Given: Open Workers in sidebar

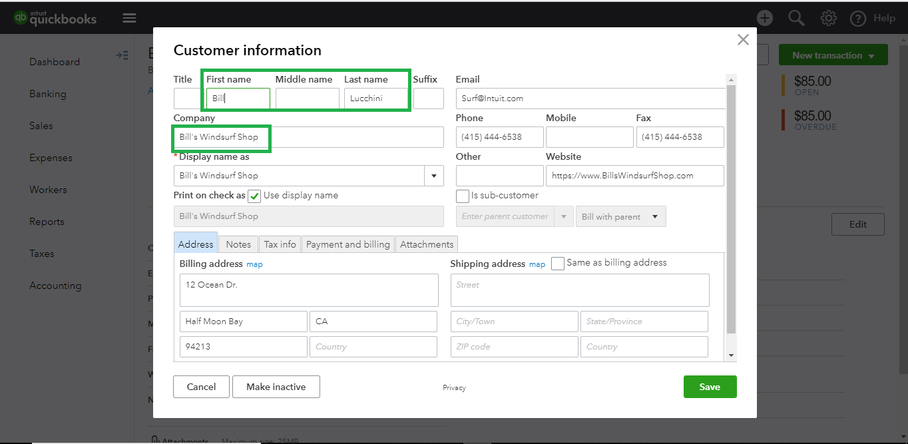Looking at the screenshot, I should click(x=48, y=190).
